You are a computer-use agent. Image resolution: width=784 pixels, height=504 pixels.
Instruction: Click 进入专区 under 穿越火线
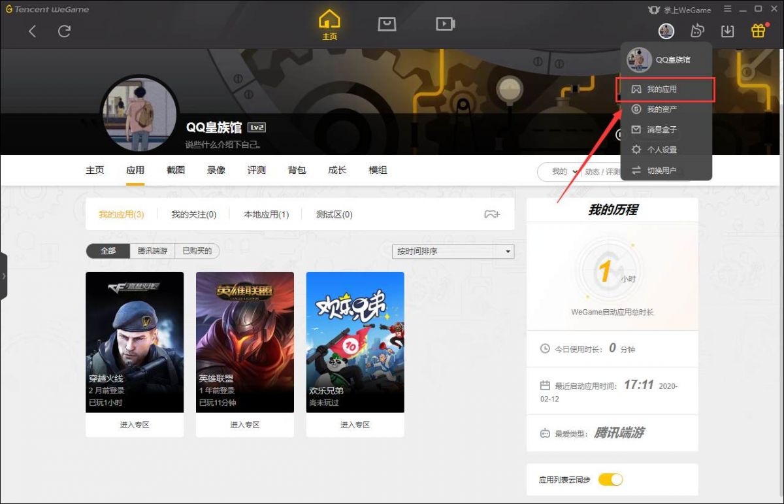point(135,425)
